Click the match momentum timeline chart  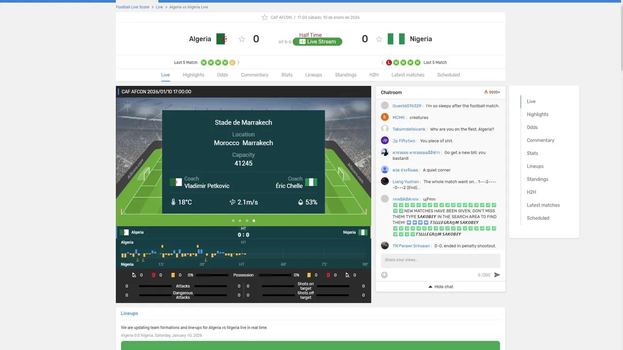pyautogui.click(x=243, y=253)
